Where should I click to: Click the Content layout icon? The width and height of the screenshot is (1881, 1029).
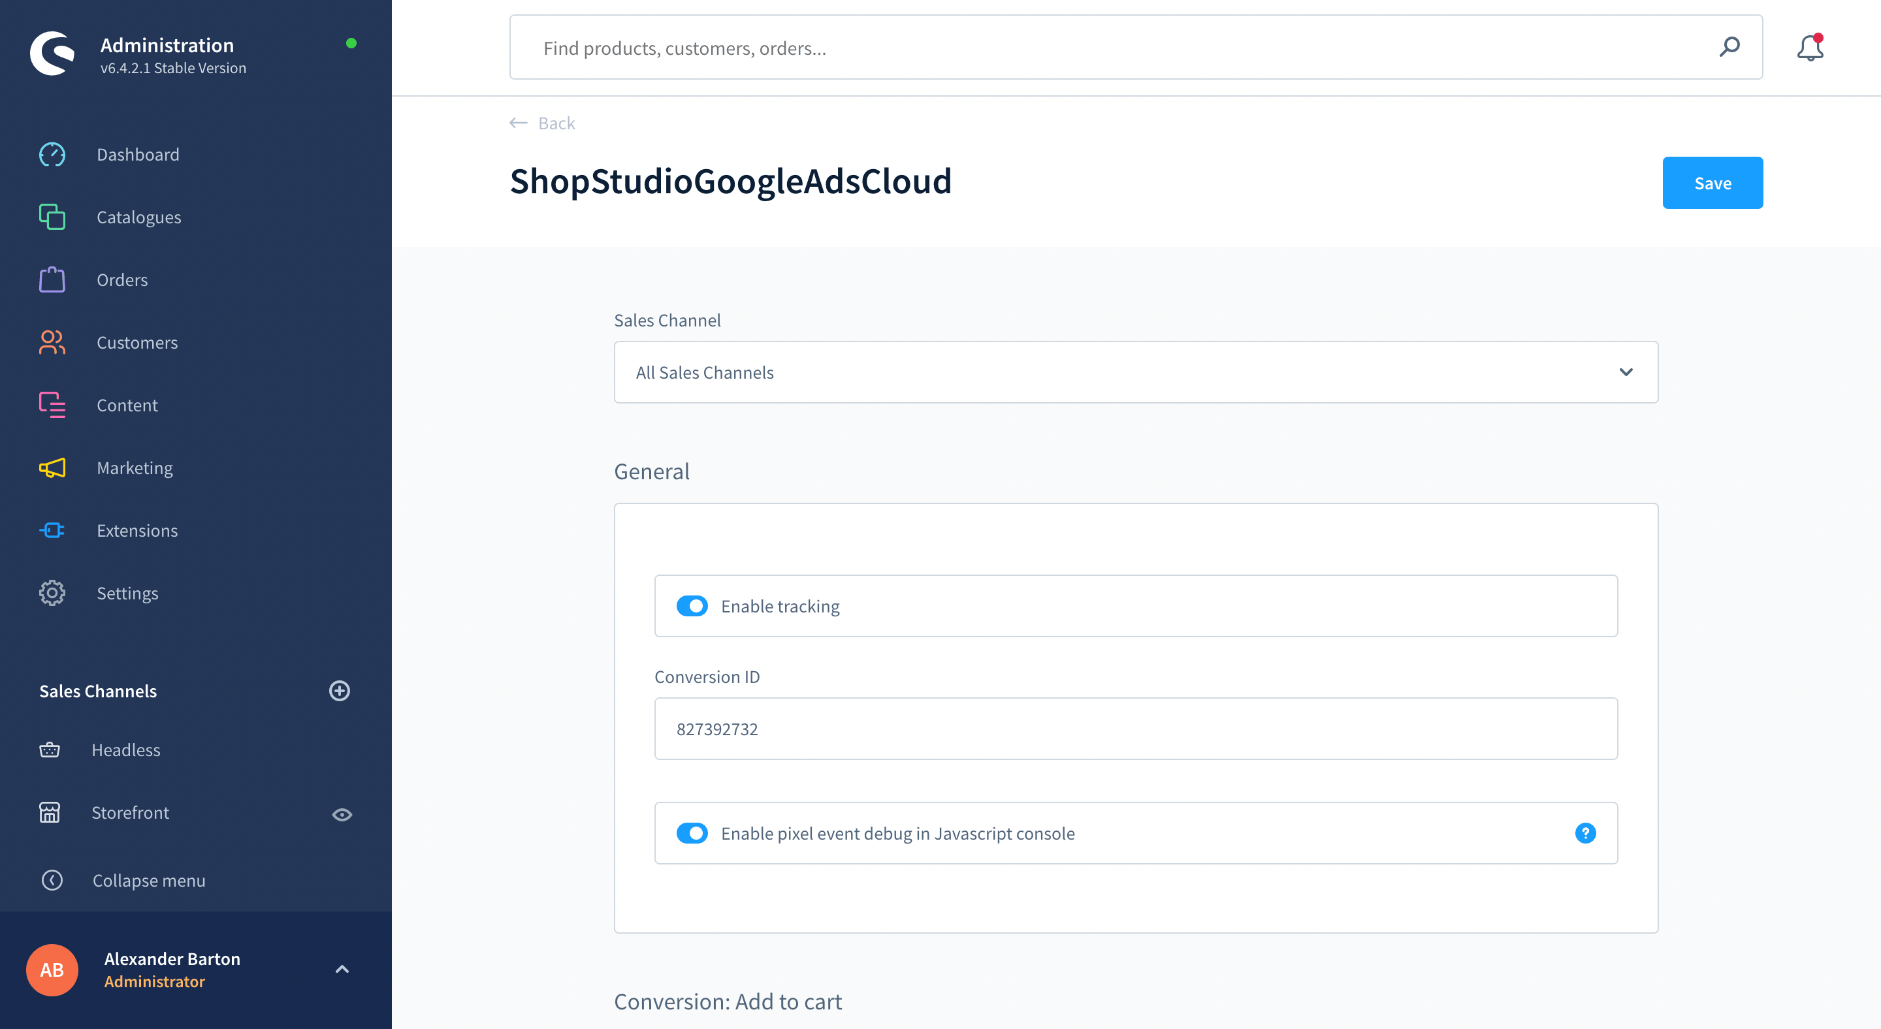pos(52,405)
